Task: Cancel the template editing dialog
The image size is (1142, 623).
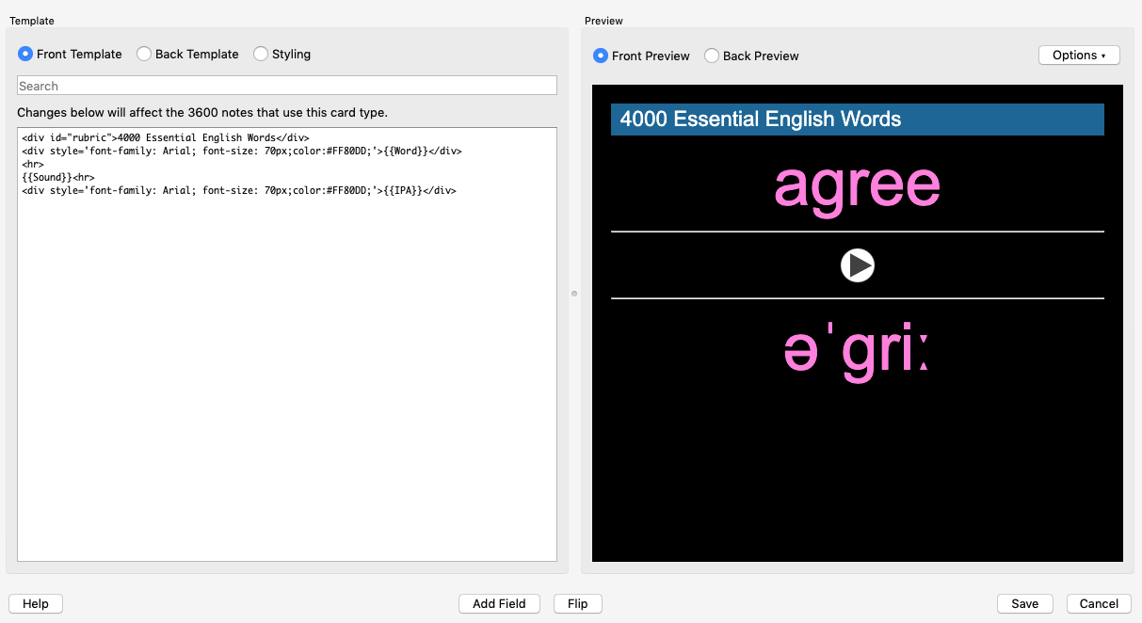Action: tap(1099, 604)
